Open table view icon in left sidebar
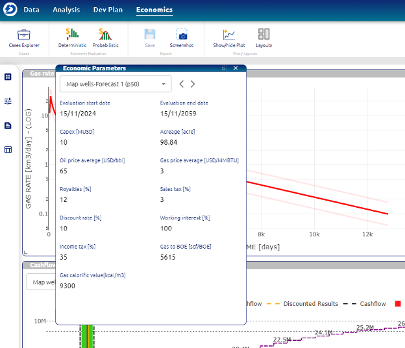This screenshot has width=405, height=348. pyautogui.click(x=8, y=149)
